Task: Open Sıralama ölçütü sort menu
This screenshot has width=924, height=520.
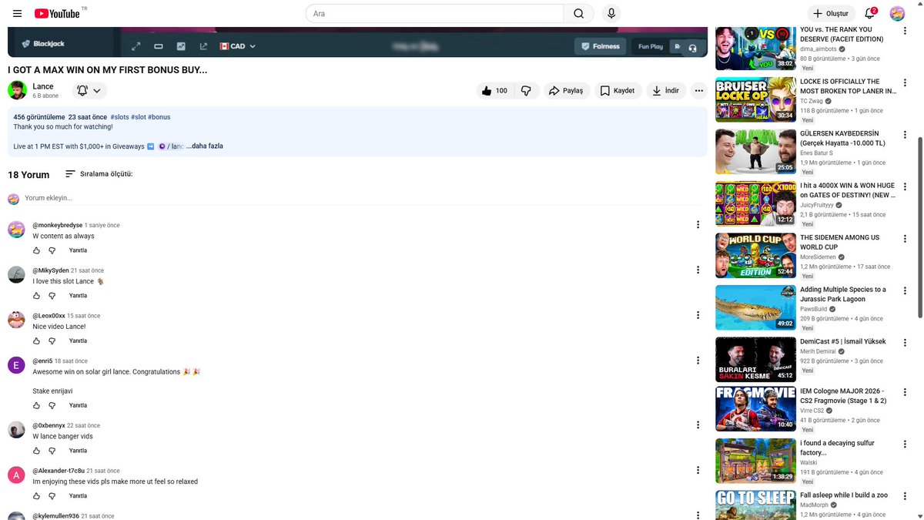Action: [x=99, y=174]
